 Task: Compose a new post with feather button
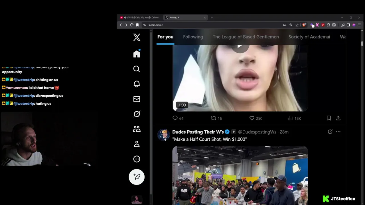[137, 177]
